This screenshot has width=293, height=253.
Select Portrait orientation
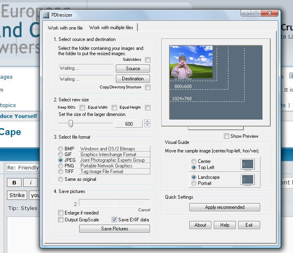point(194,183)
